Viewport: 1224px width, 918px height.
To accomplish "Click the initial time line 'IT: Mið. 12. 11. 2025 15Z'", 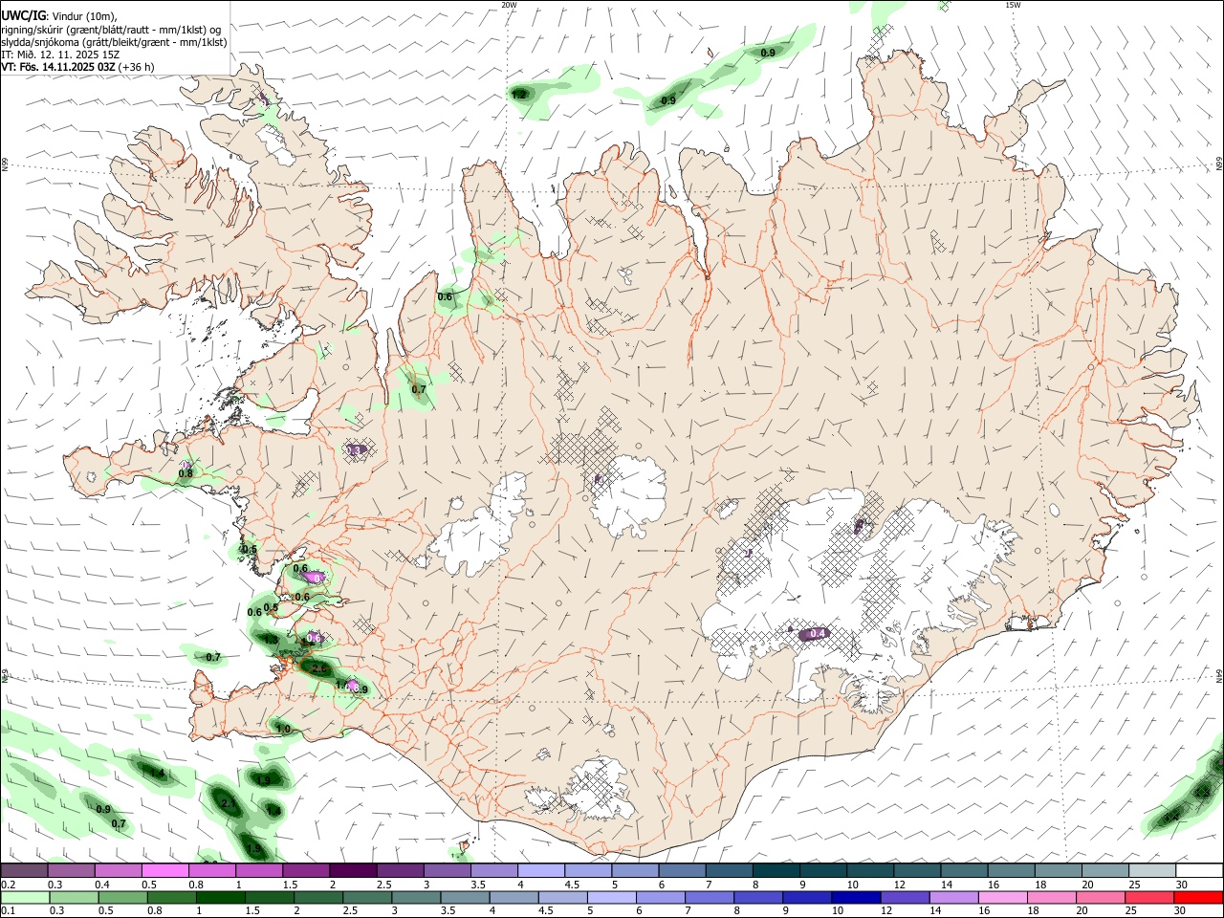I will 60,55.
